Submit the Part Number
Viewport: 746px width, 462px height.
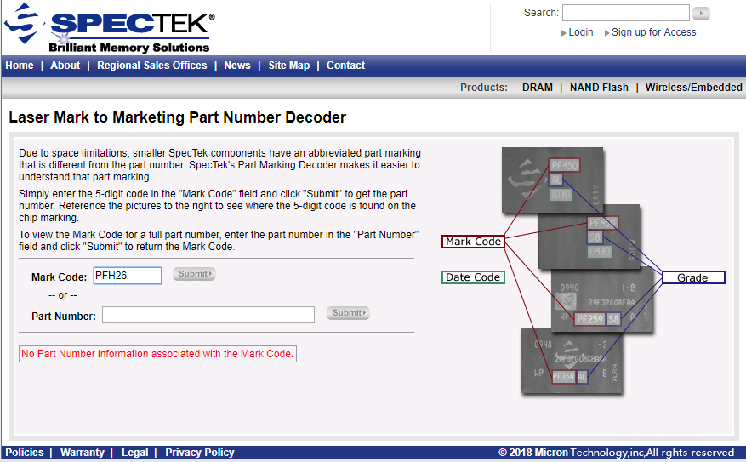coord(348,313)
